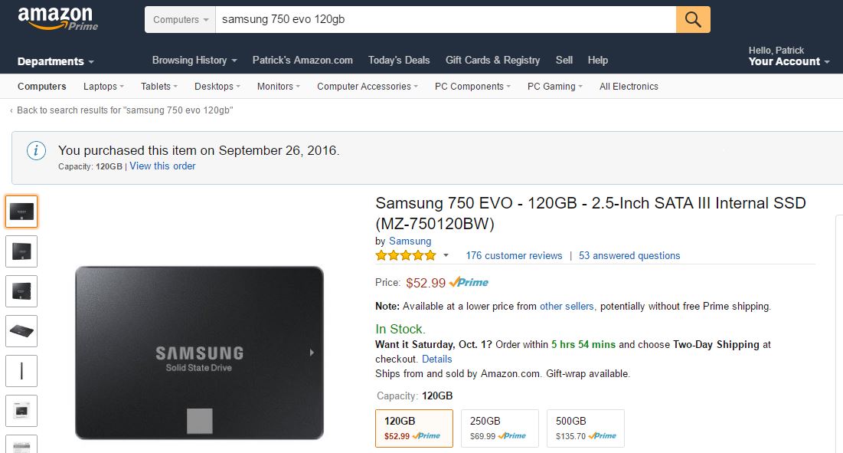Viewport: 843px width, 453px height.
Task: Open the 176 customer reviews link
Action: pyautogui.click(x=514, y=255)
